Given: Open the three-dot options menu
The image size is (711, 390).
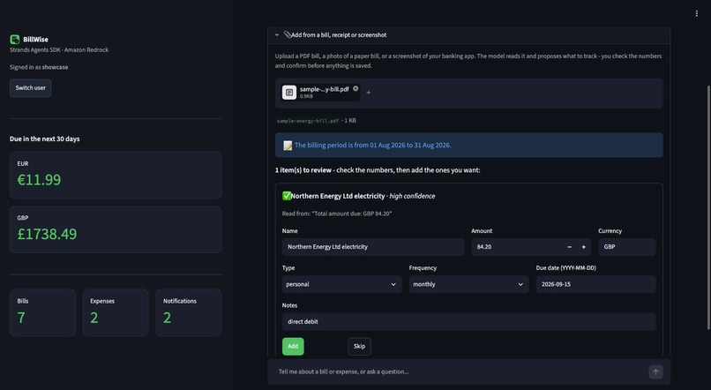Looking at the screenshot, I should pyautogui.click(x=697, y=13).
